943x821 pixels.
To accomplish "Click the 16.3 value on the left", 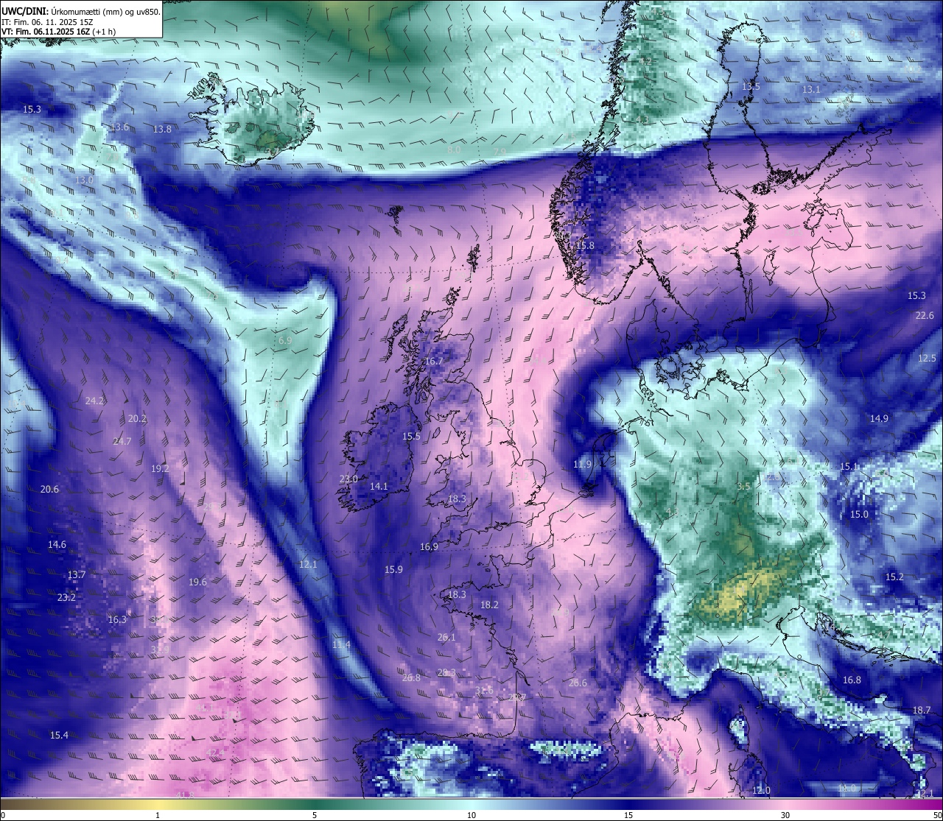I will (x=117, y=620).
